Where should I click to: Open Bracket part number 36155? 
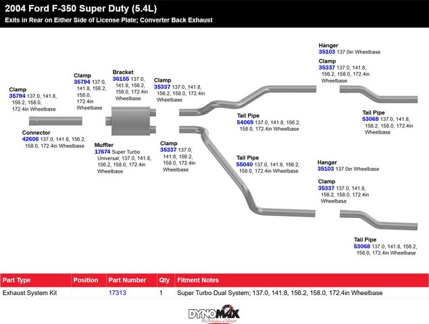pyautogui.click(x=121, y=79)
